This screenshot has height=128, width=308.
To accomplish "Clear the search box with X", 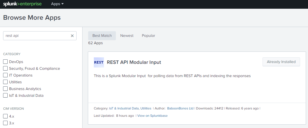I will pos(72,36).
